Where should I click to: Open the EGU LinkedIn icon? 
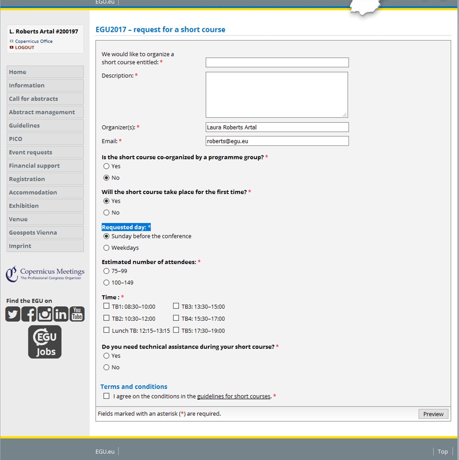(61, 314)
